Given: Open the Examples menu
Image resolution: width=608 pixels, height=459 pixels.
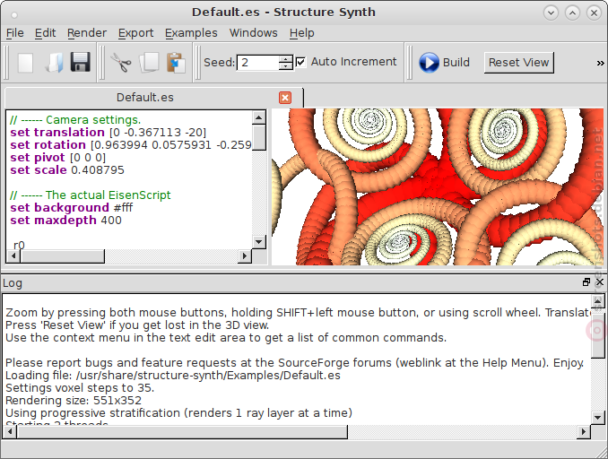Looking at the screenshot, I should [191, 33].
